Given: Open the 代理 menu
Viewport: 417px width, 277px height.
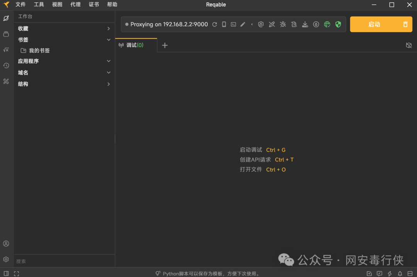Looking at the screenshot, I should (x=76, y=5).
